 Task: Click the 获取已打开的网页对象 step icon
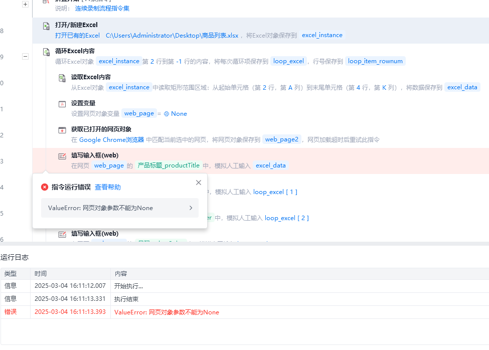coord(62,130)
